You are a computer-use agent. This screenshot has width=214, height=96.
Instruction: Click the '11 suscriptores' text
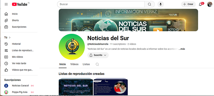point(118,44)
